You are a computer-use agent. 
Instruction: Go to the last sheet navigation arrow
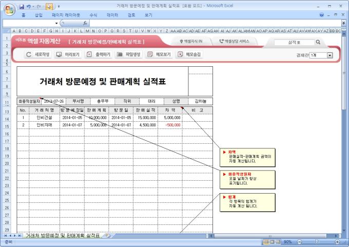(20, 236)
